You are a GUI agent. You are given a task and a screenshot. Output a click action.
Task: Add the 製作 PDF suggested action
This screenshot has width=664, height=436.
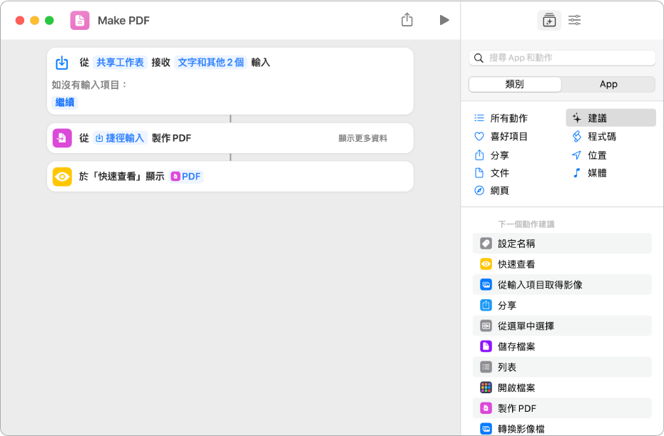point(562,408)
